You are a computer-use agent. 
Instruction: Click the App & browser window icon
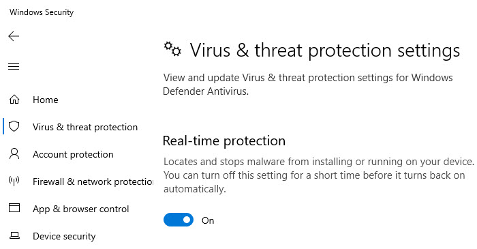(x=14, y=208)
